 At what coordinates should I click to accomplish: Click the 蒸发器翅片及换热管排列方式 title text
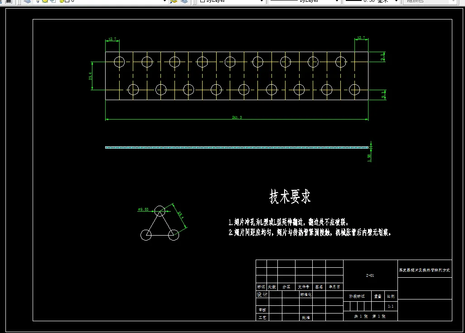pyautogui.click(x=424, y=270)
